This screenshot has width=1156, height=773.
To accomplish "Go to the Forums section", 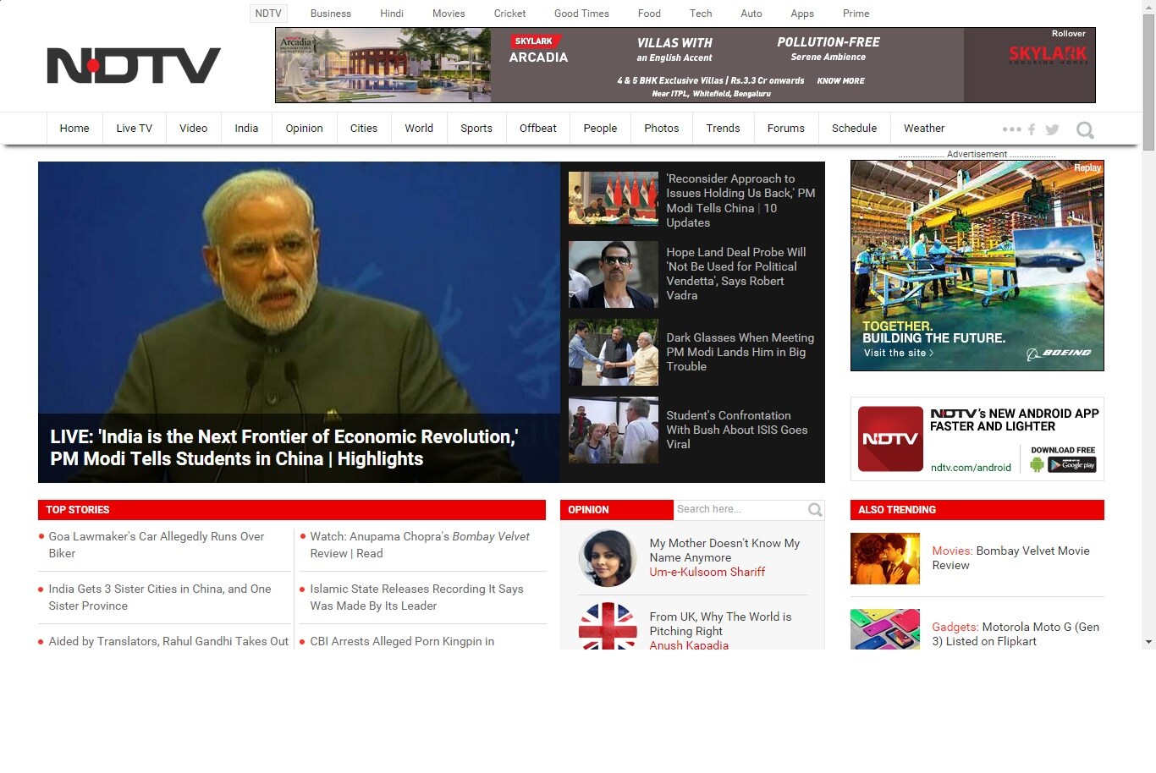I will [x=786, y=129].
